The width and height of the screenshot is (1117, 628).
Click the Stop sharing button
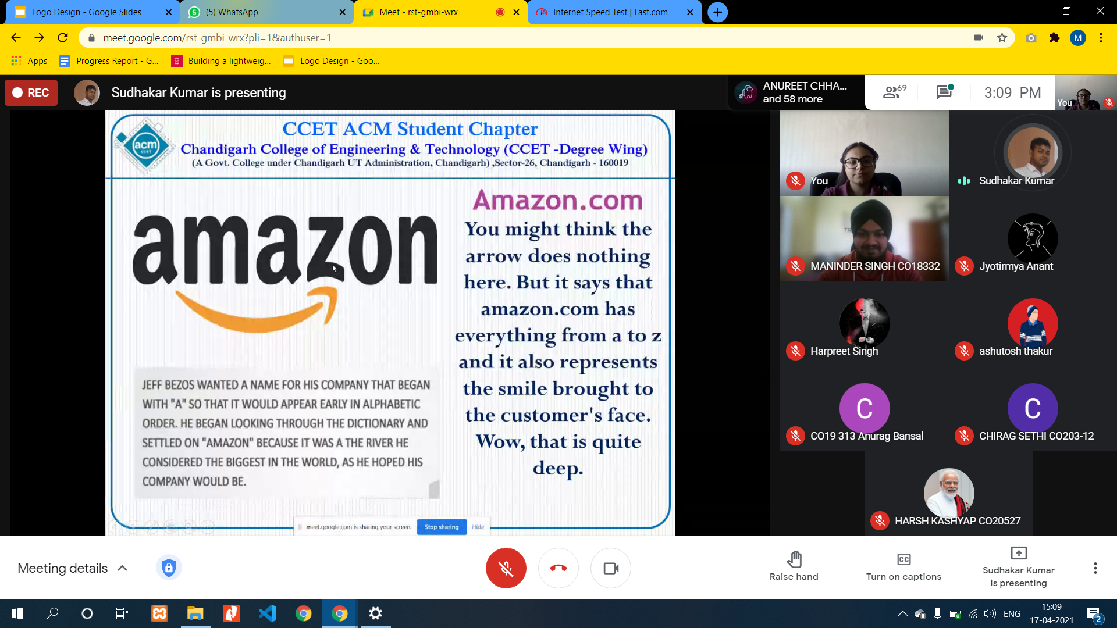[442, 527]
